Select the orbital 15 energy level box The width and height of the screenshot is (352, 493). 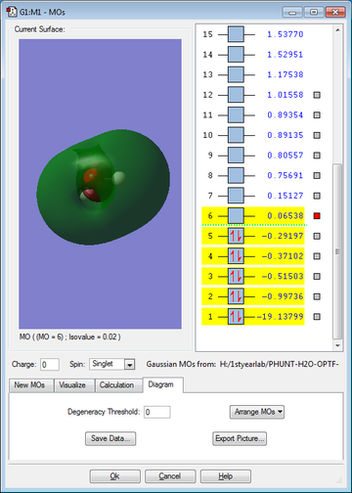click(x=236, y=34)
